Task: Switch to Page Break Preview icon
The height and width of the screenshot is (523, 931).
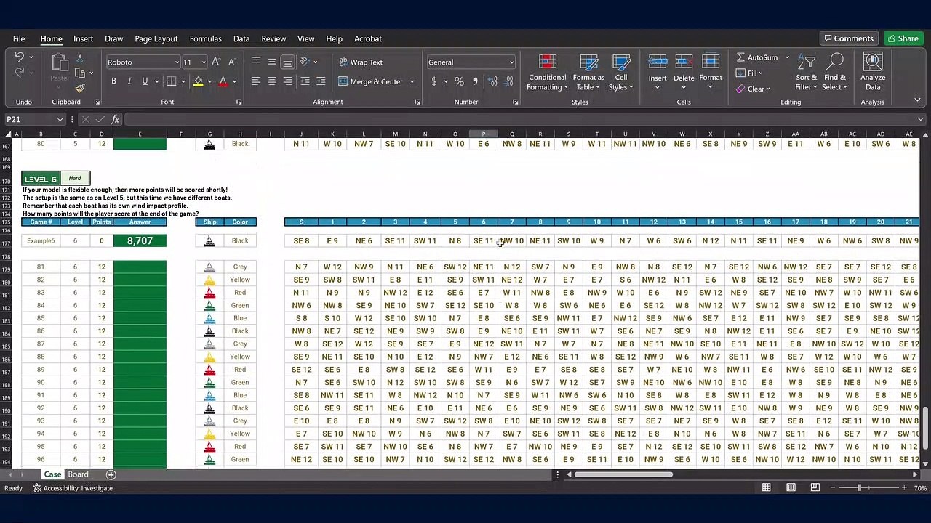Action: pos(815,487)
